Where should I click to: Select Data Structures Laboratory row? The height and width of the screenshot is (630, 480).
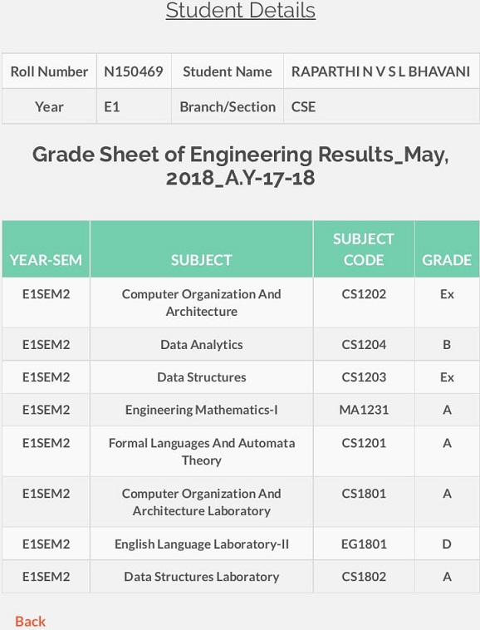(240, 577)
